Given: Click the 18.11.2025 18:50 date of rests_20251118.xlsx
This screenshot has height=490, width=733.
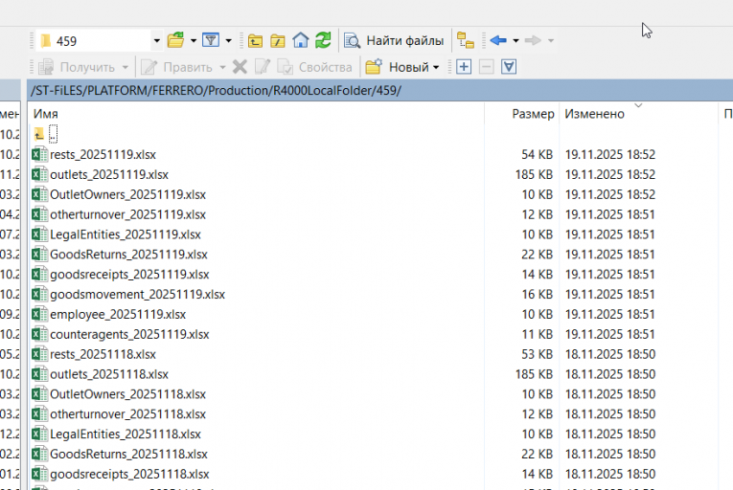Looking at the screenshot, I should click(x=610, y=354).
